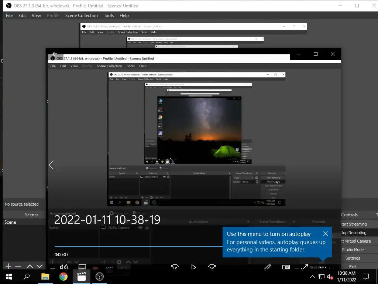Skip back 10 seconds in the video
Screen dimensions: 378x284
click(x=175, y=267)
